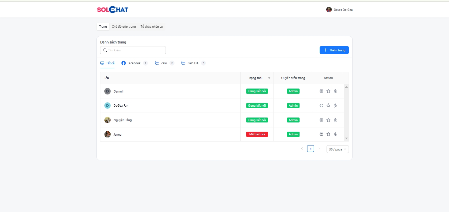Viewport: 449px width, 212px height.
Task: Go to page 1 in pagination
Action: click(310, 149)
